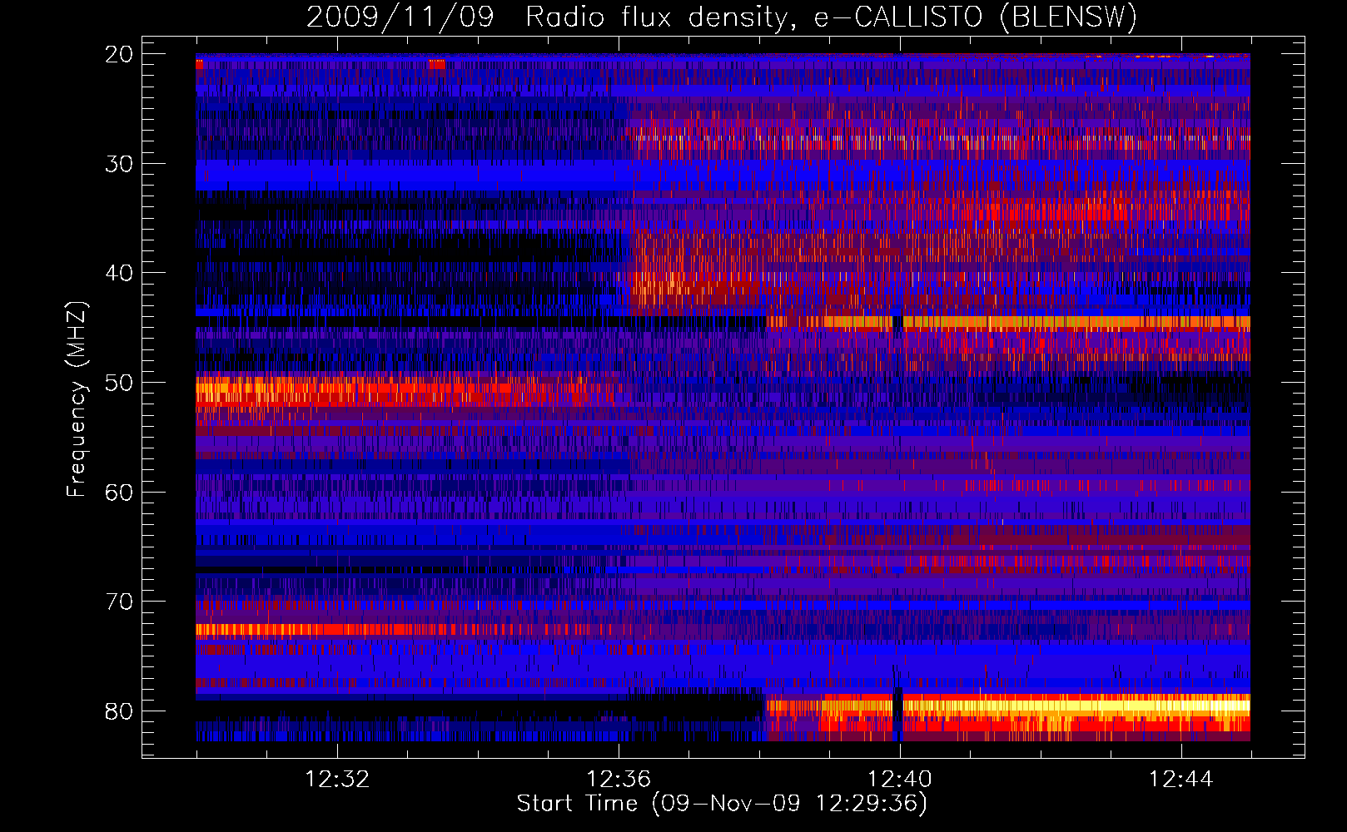Select the 12:36 time tick label
This screenshot has height=832, width=1347.
(x=619, y=780)
